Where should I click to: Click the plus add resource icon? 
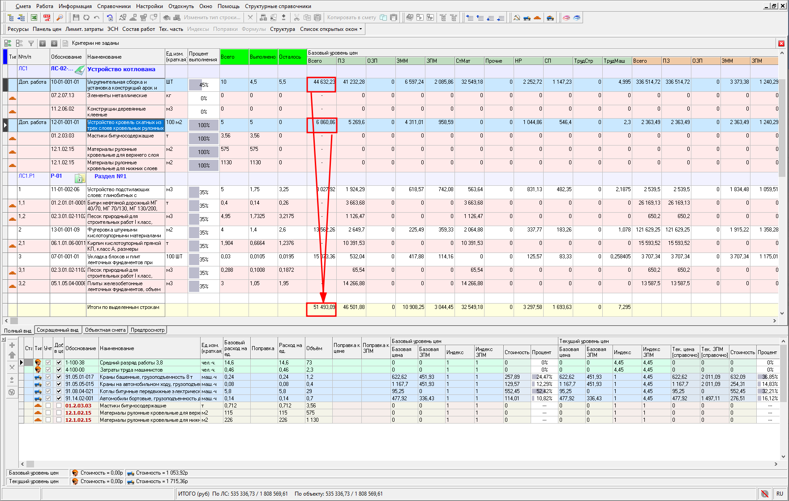[12, 345]
